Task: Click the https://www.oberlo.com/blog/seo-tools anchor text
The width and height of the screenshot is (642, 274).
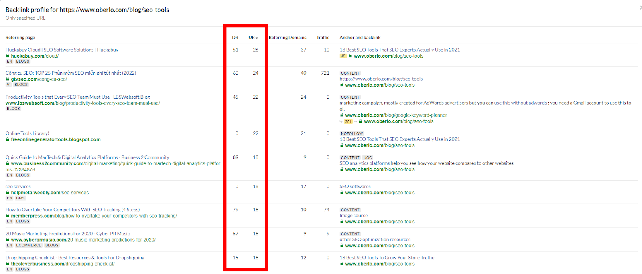Action: click(x=381, y=79)
